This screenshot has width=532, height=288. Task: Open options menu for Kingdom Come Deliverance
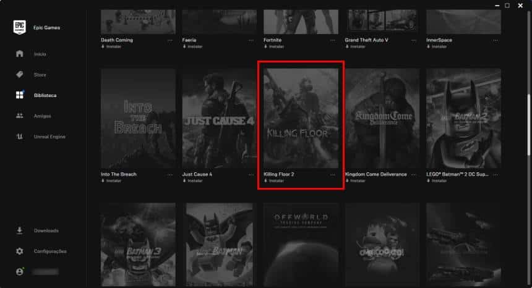(x=414, y=175)
